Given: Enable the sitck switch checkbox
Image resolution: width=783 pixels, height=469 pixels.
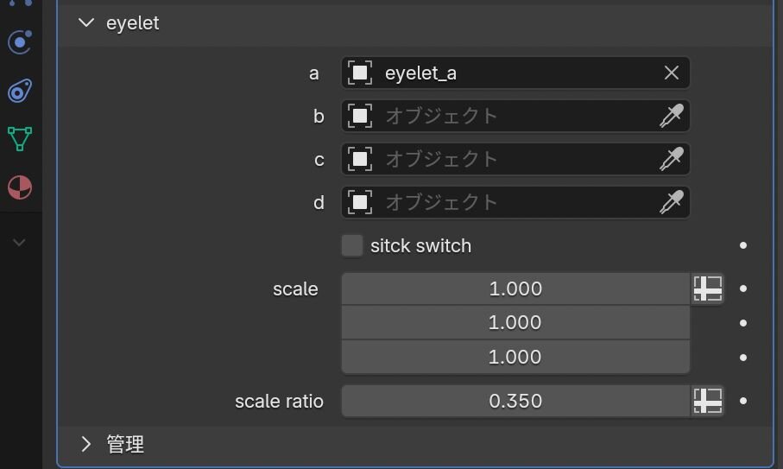Looking at the screenshot, I should [352, 246].
